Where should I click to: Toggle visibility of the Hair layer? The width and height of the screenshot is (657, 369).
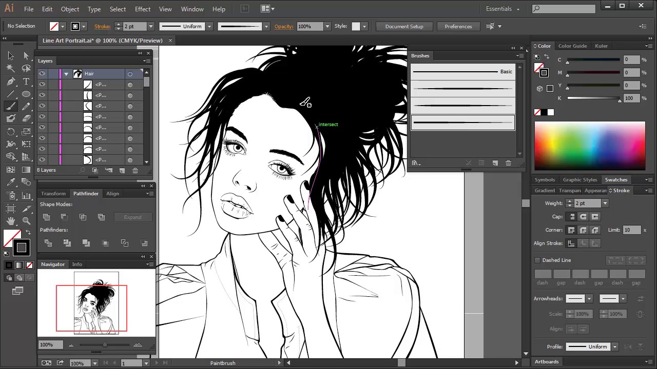42,74
